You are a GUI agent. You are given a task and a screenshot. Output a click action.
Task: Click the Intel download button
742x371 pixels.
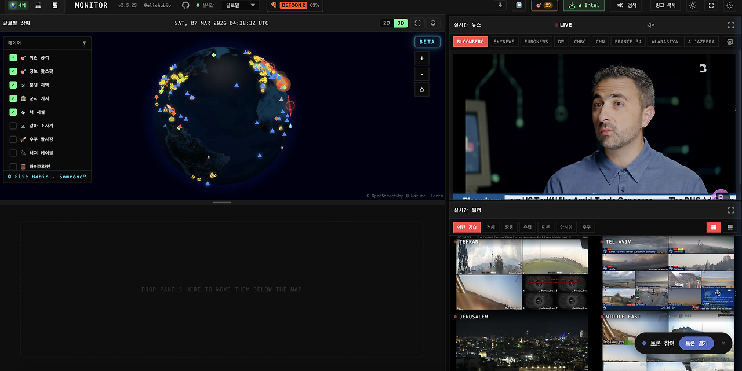point(584,5)
